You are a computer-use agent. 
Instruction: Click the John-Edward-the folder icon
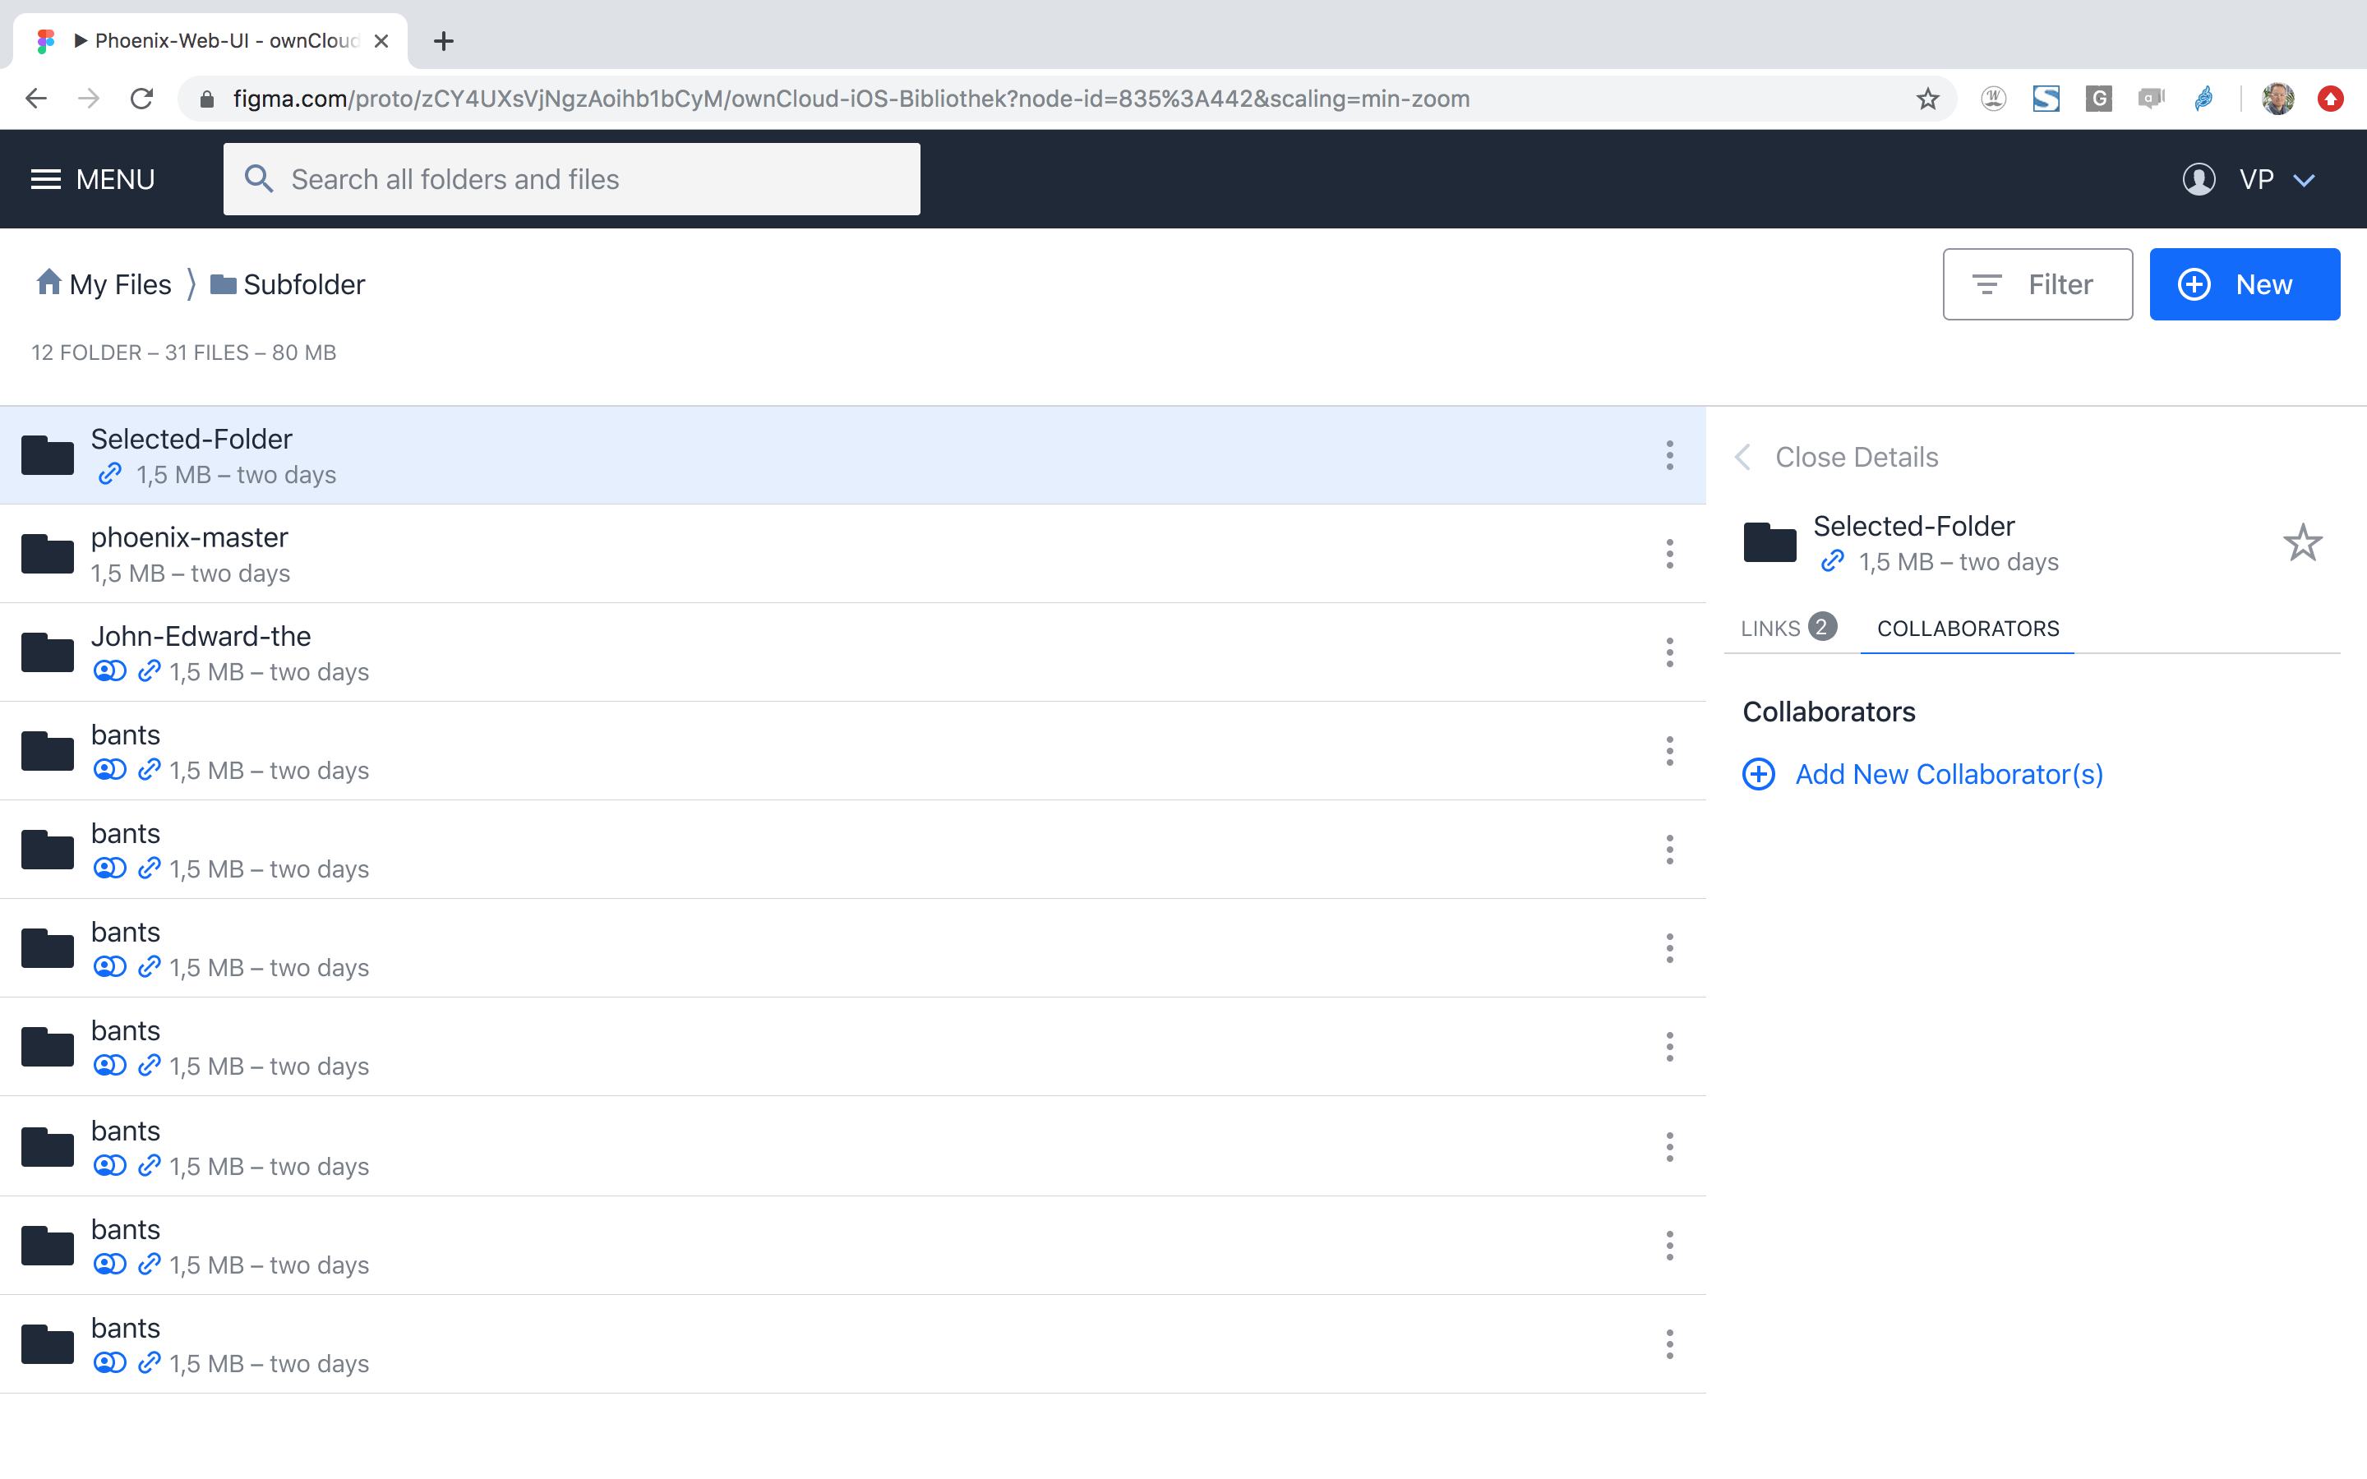pyautogui.click(x=48, y=652)
